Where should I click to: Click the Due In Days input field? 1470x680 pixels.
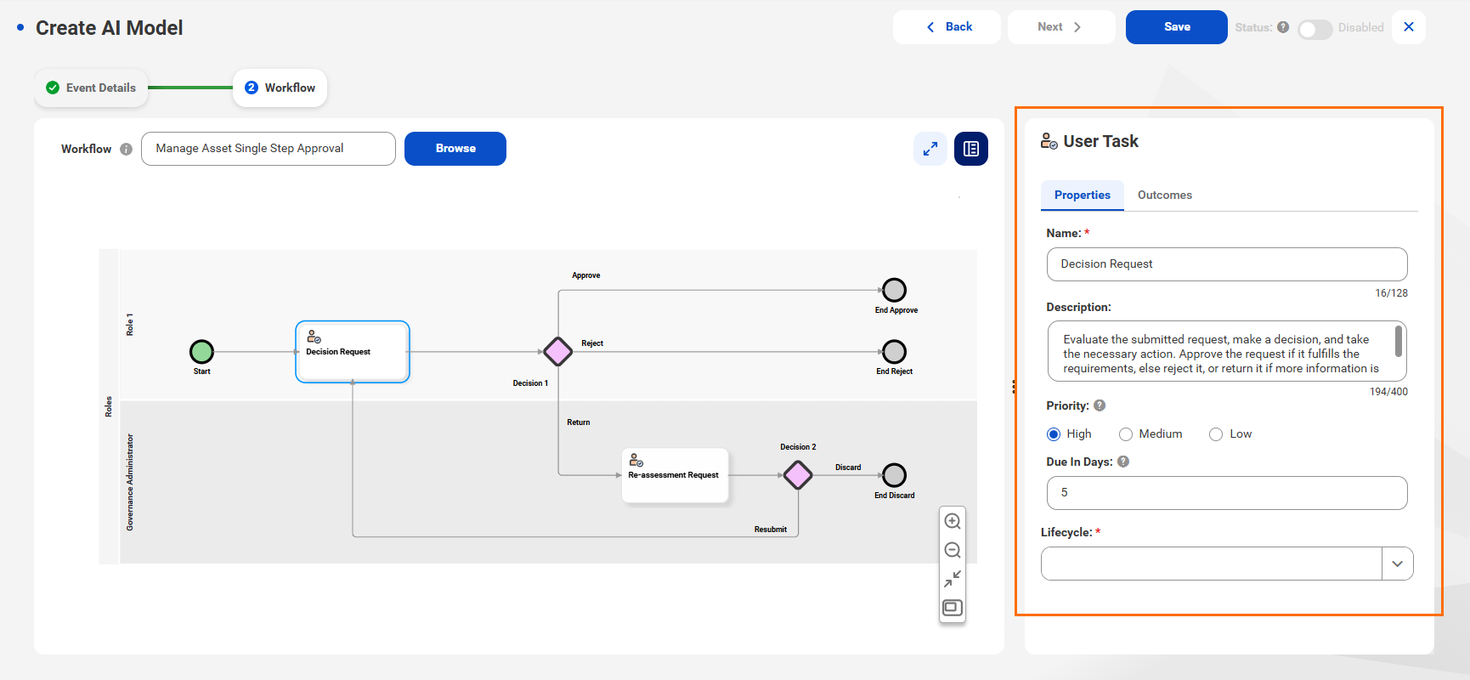1227,493
